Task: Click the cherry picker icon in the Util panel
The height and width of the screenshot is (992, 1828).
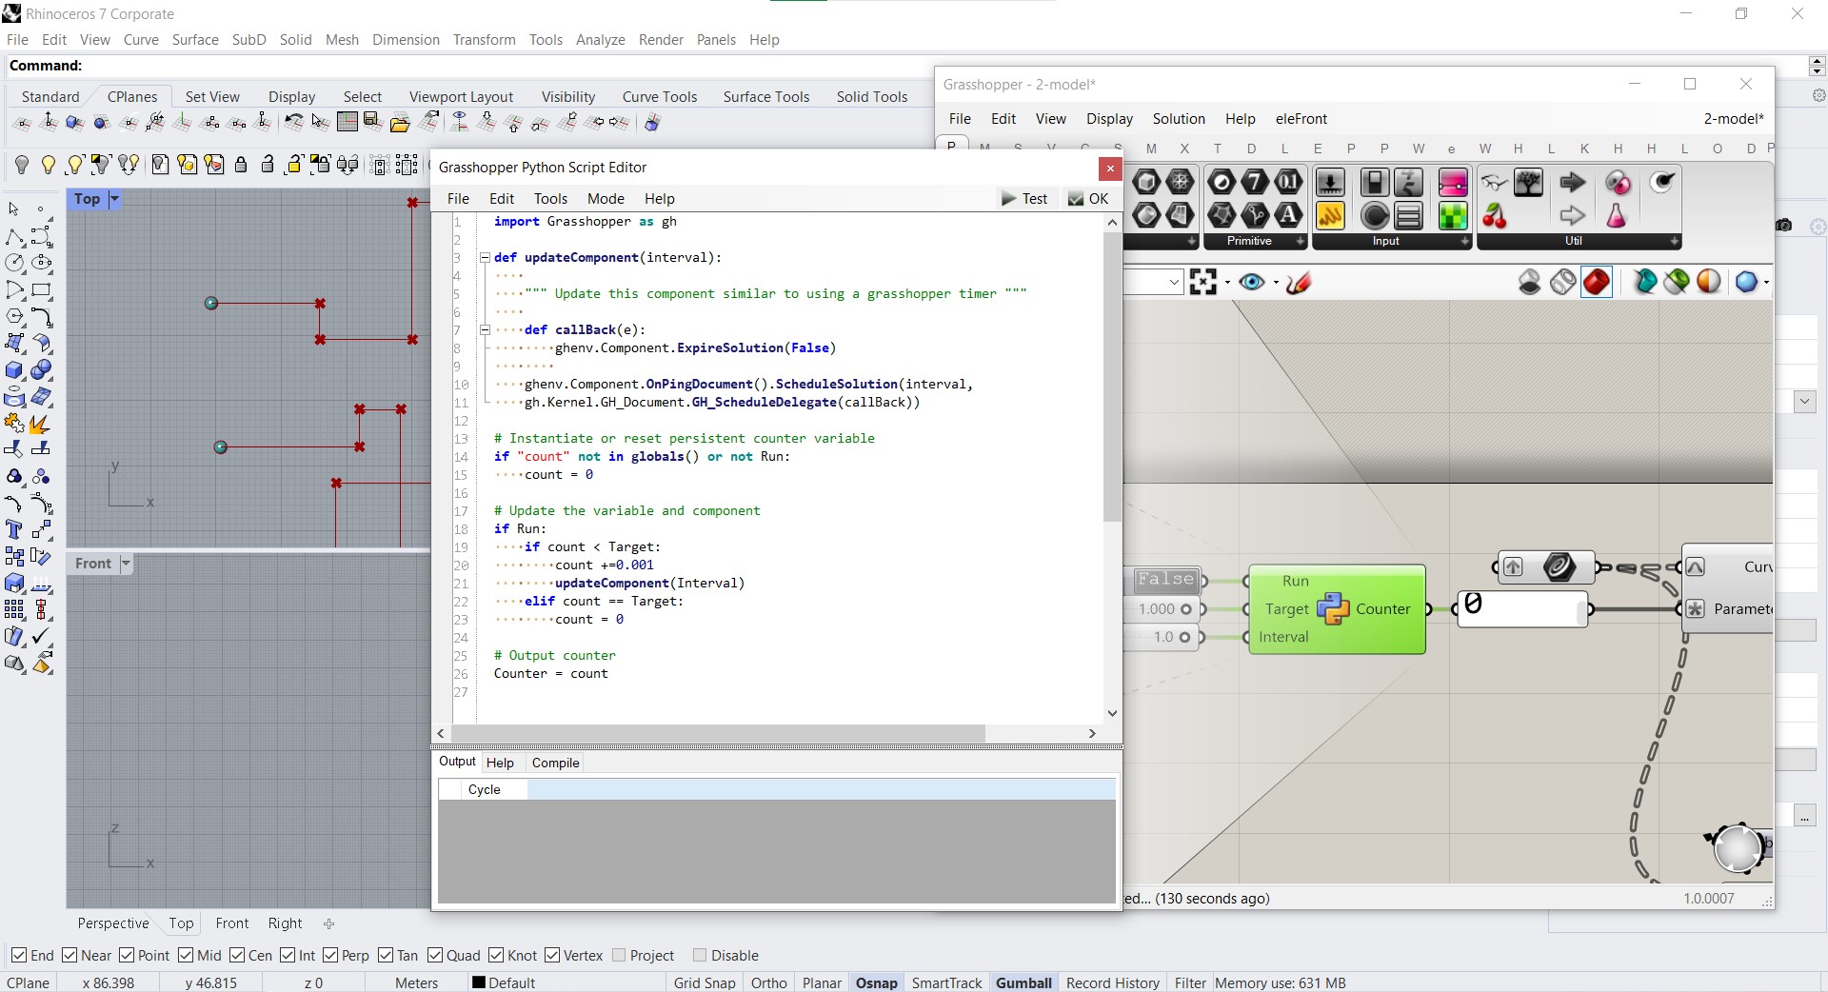Action: (x=1495, y=217)
